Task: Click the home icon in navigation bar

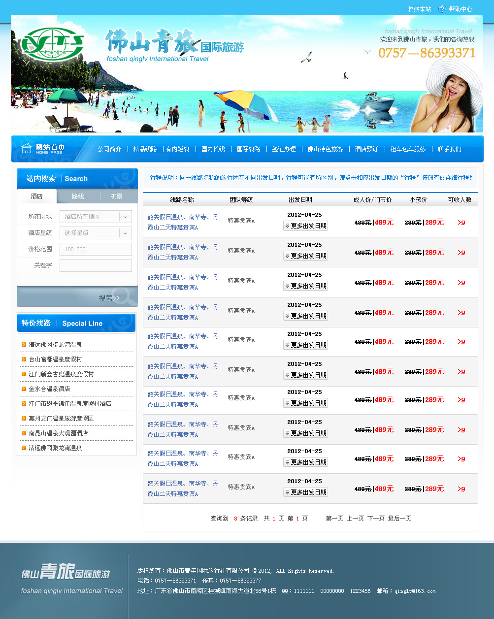Action: tap(26, 148)
